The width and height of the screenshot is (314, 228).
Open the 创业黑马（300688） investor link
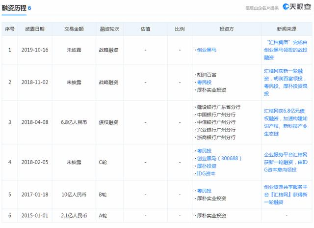click(219, 158)
